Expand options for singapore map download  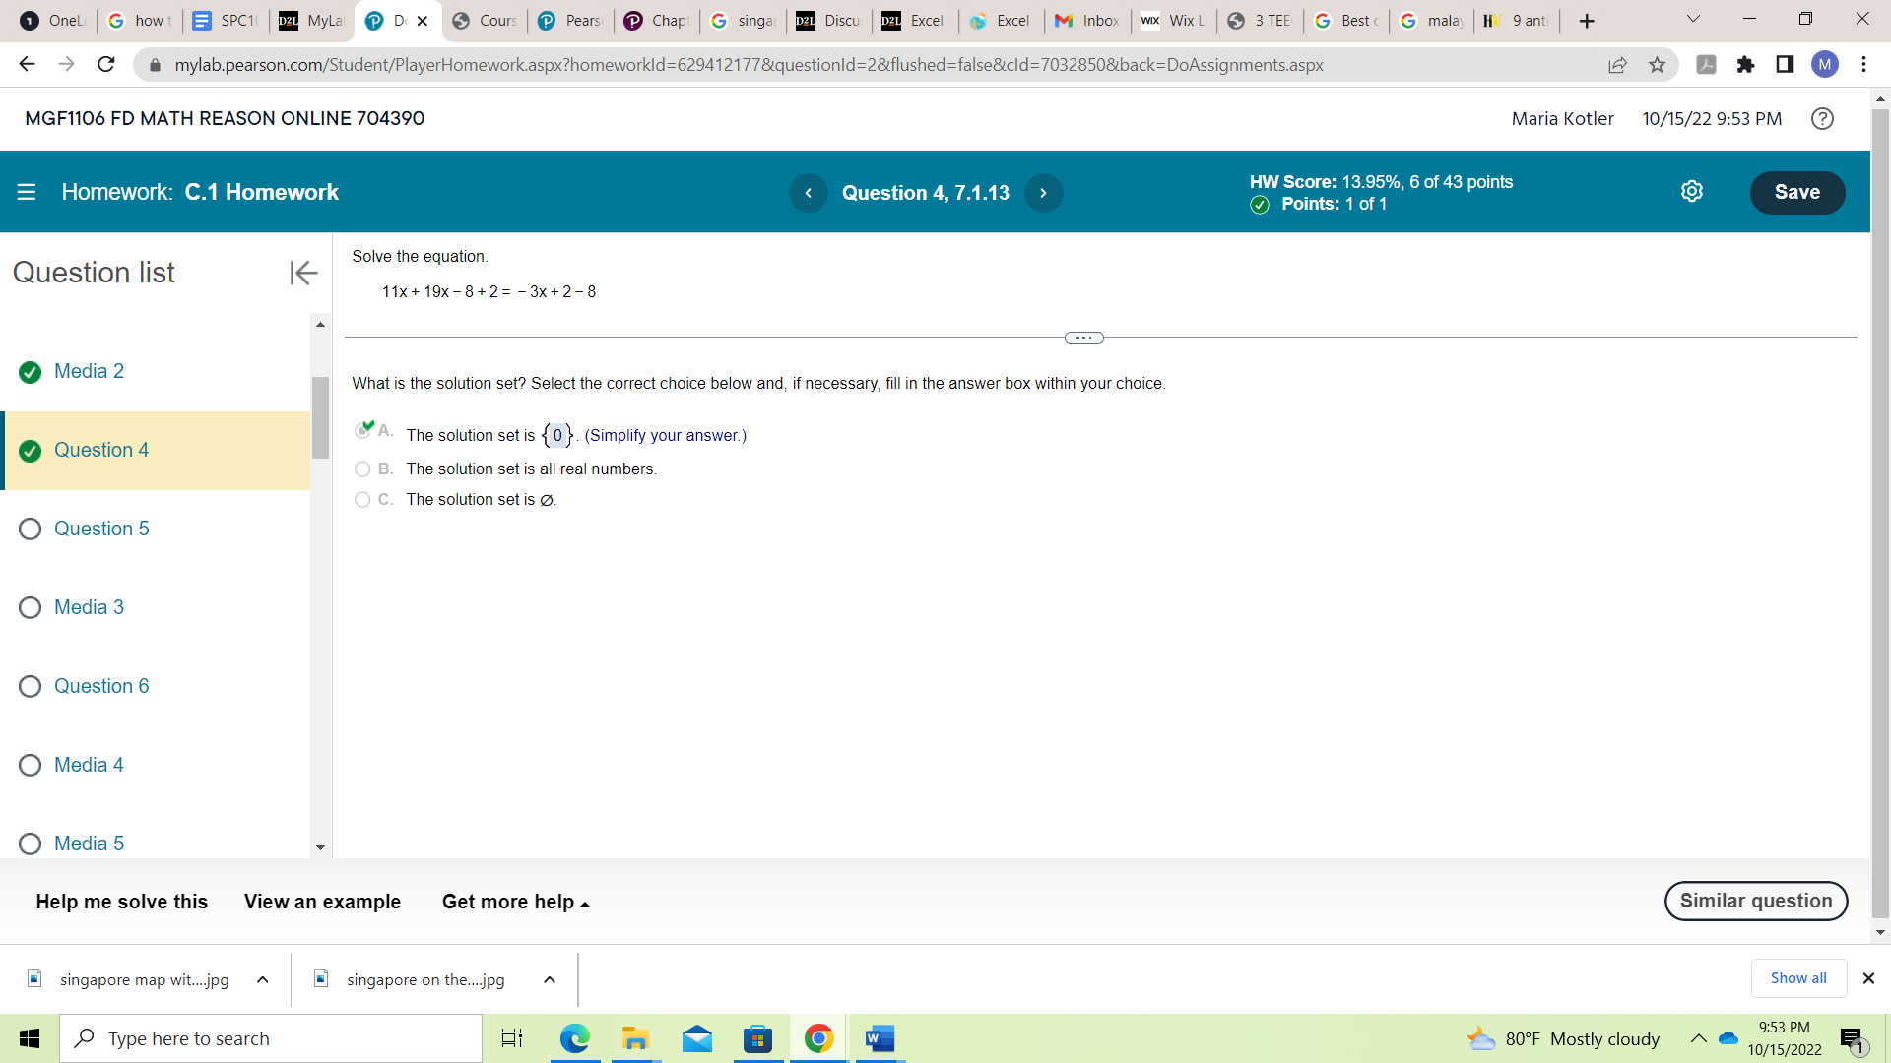pyautogui.click(x=263, y=979)
